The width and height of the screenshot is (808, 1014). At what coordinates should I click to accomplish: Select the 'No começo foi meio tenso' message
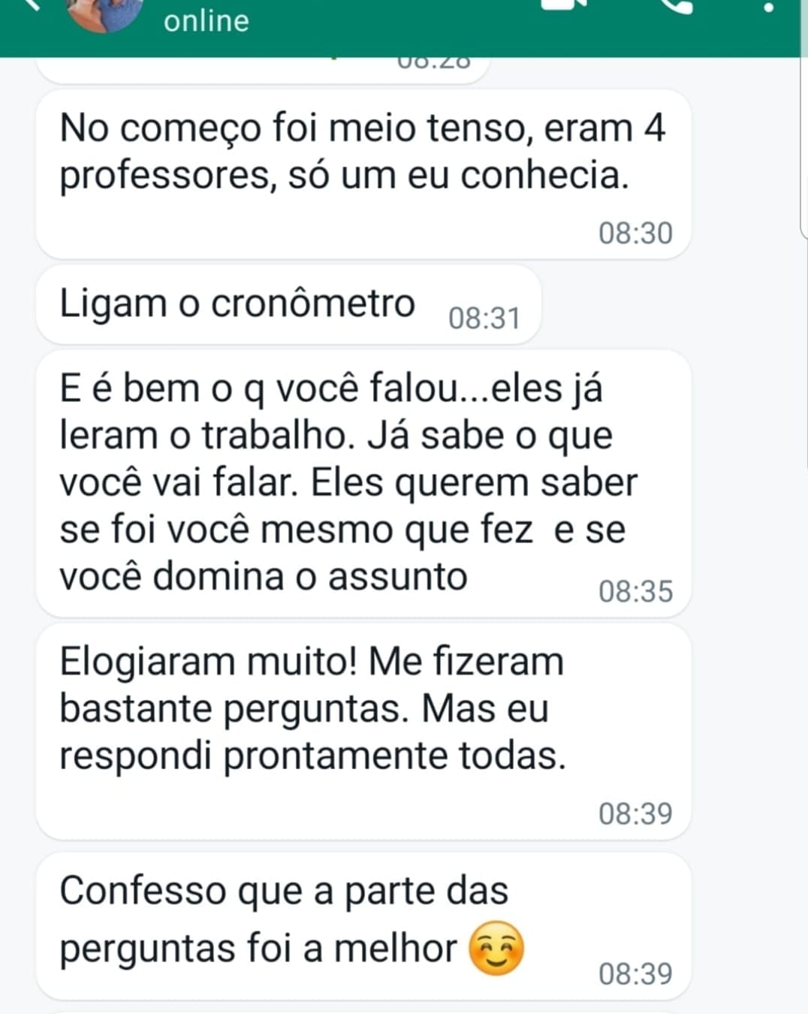point(363,174)
